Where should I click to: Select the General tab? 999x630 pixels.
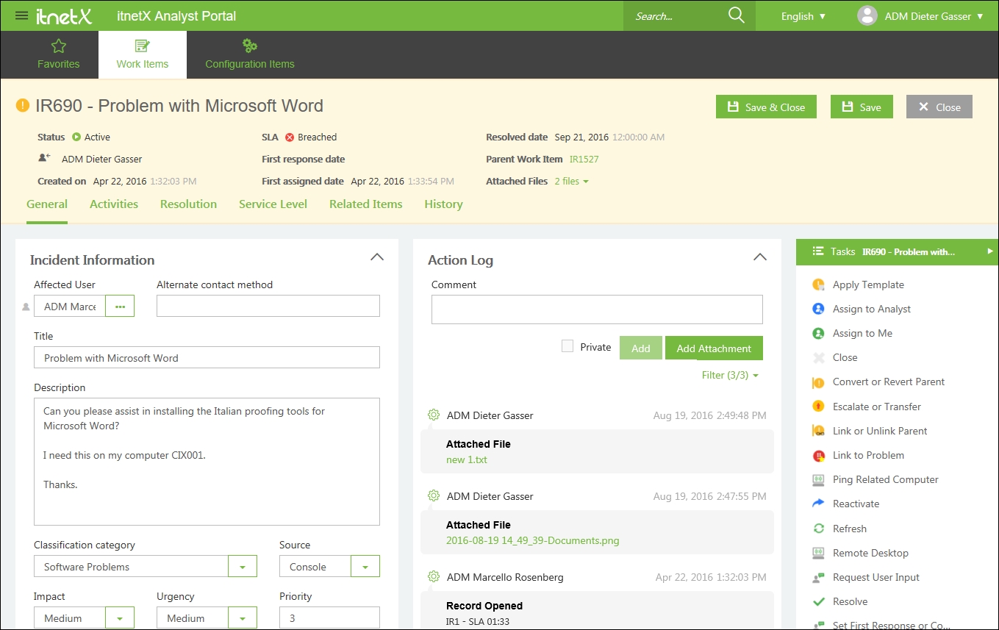pos(47,204)
